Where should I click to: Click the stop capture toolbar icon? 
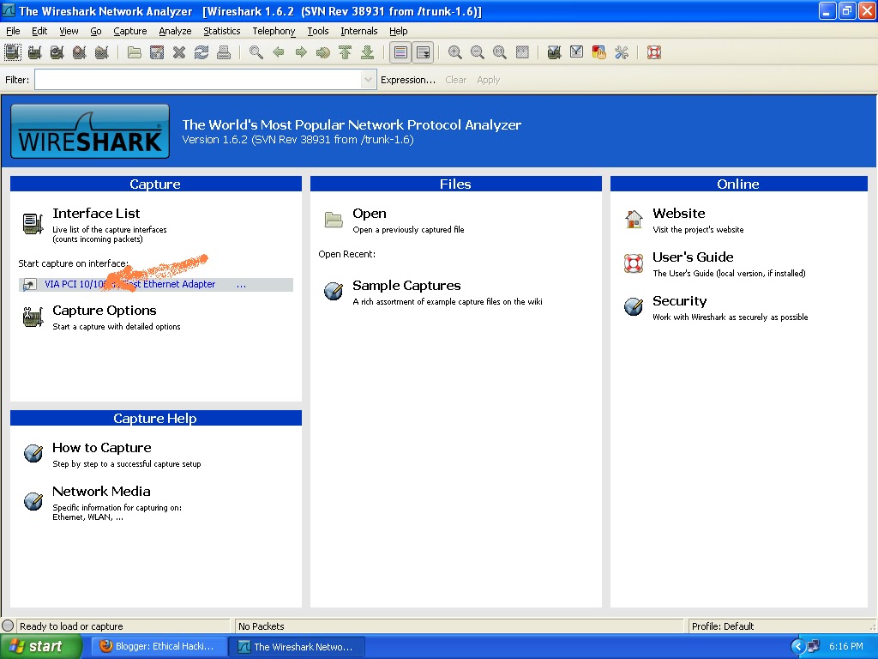(80, 52)
